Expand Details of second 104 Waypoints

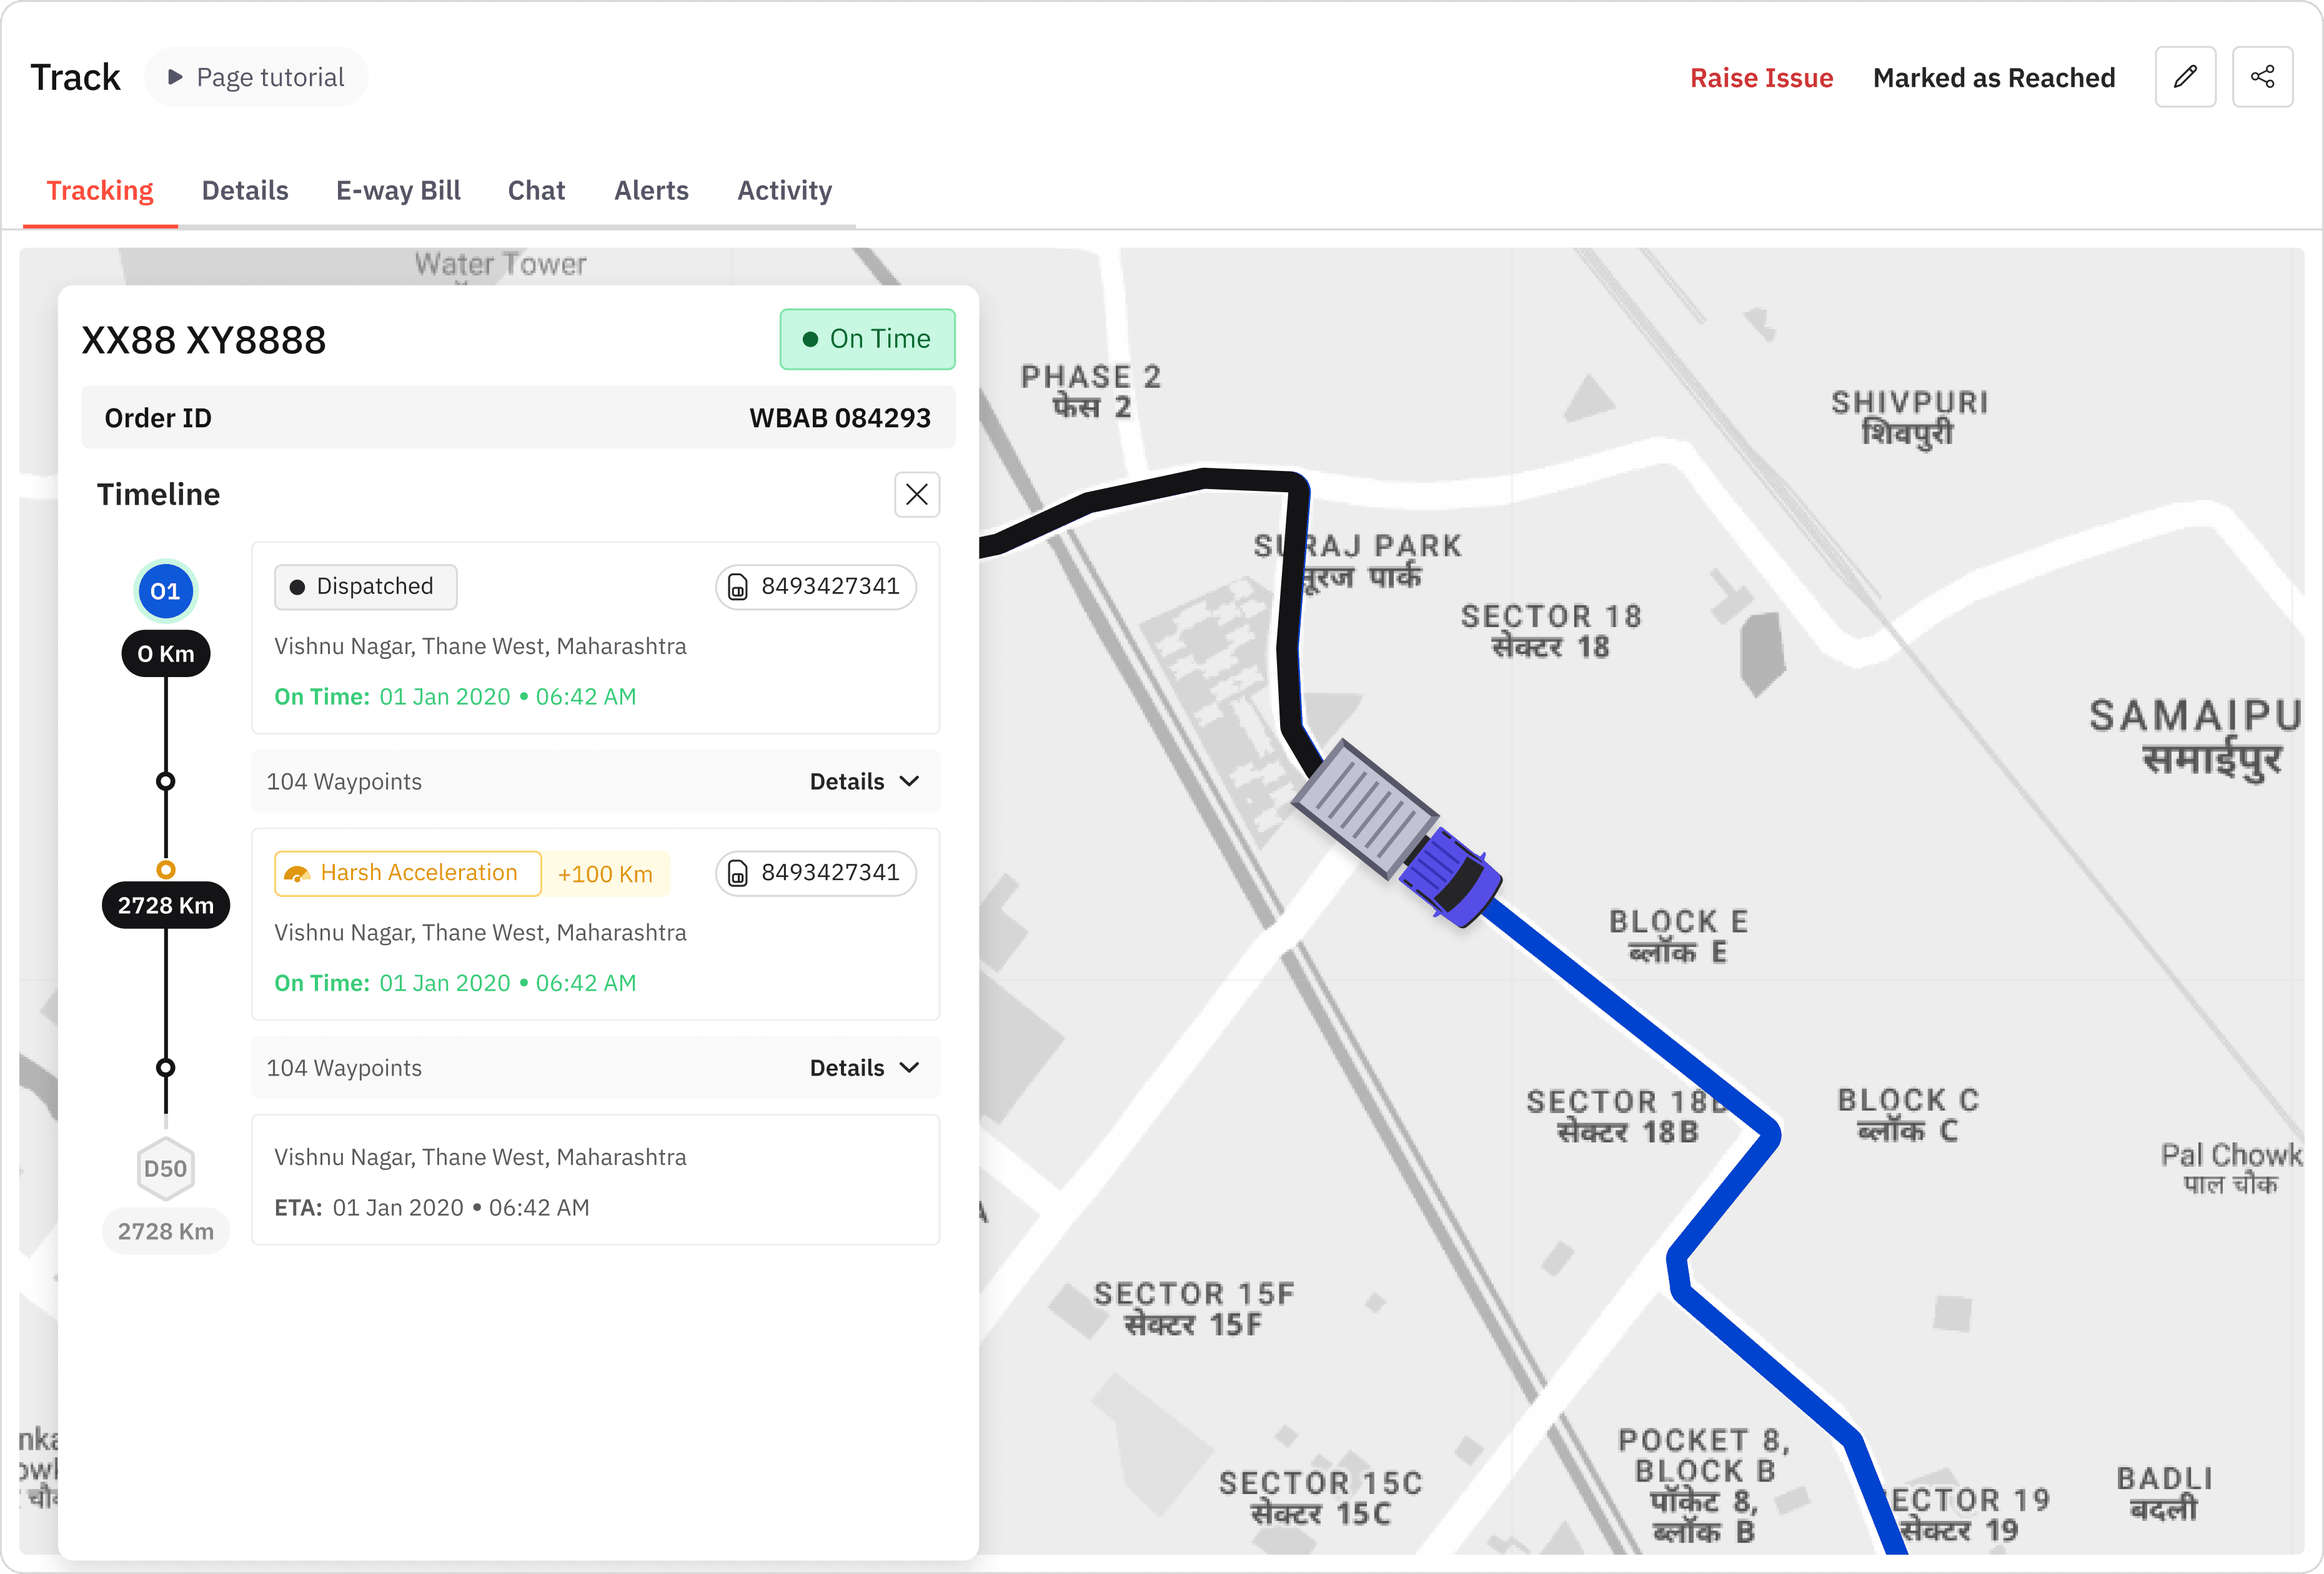(x=847, y=1068)
